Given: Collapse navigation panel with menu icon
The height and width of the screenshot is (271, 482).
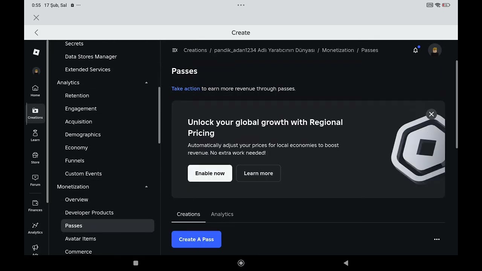Looking at the screenshot, I should (175, 50).
